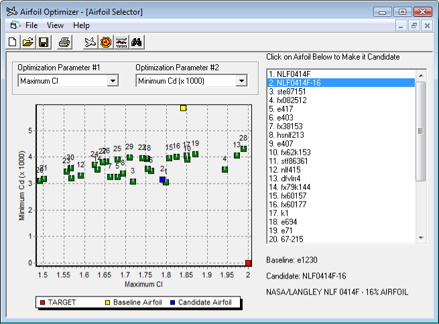
Task: Open Optimization Parameter #1 dropdown
Action: 113,81
